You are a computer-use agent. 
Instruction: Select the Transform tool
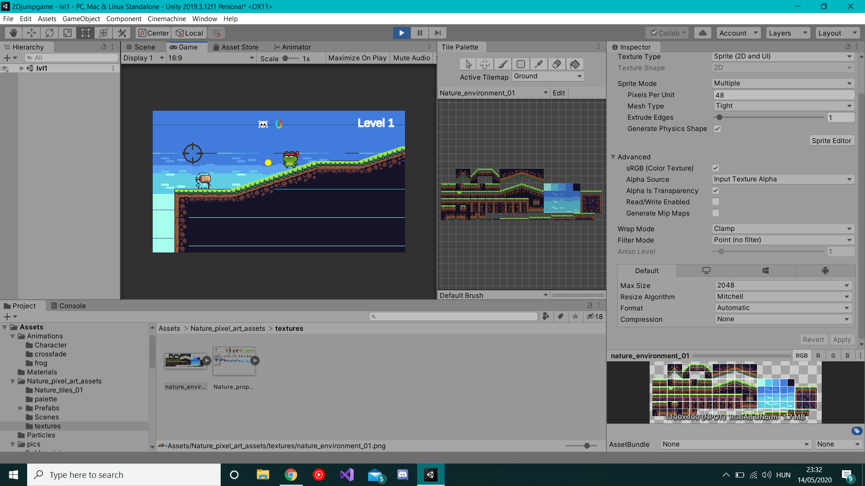click(x=104, y=33)
